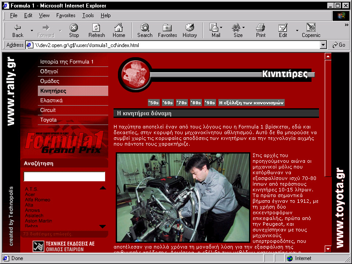Open Η εξέλιξη των κανονισμών section
This screenshot has height=264, width=352.
point(251,103)
